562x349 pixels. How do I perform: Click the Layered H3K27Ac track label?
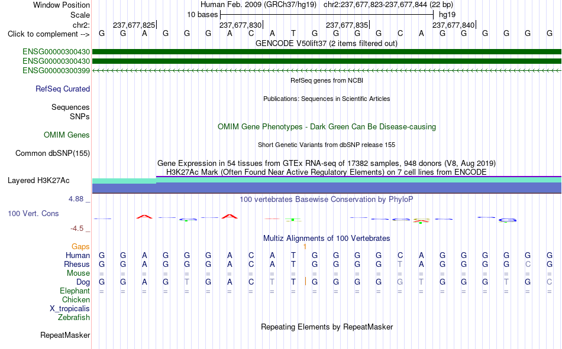coord(38,181)
